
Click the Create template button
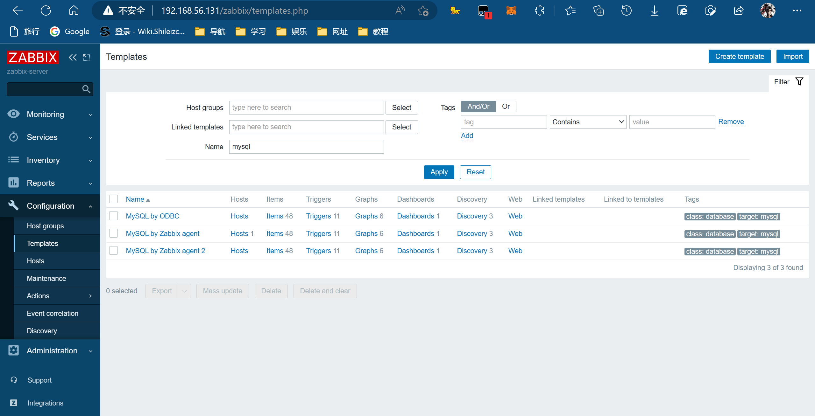[x=739, y=57]
